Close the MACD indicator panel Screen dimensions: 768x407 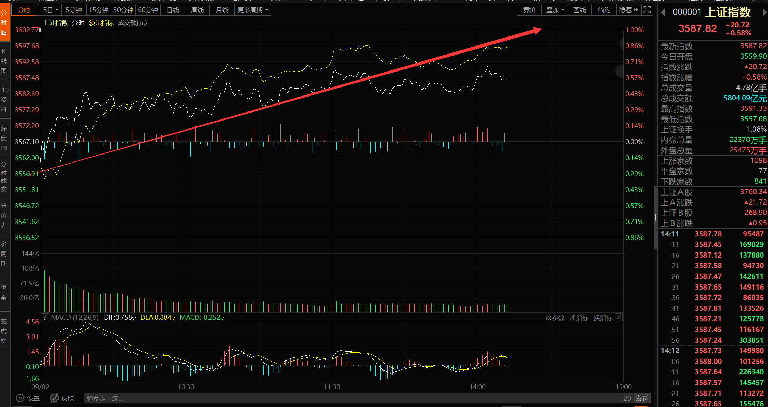[x=619, y=317]
